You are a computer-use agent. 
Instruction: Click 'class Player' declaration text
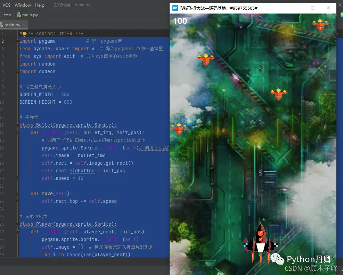[x=68, y=224]
